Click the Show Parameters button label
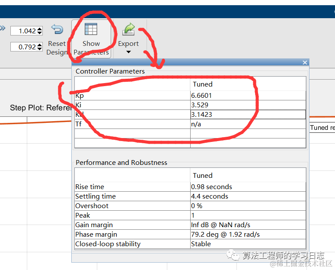This screenshot has width=335, height=270. 91,48
